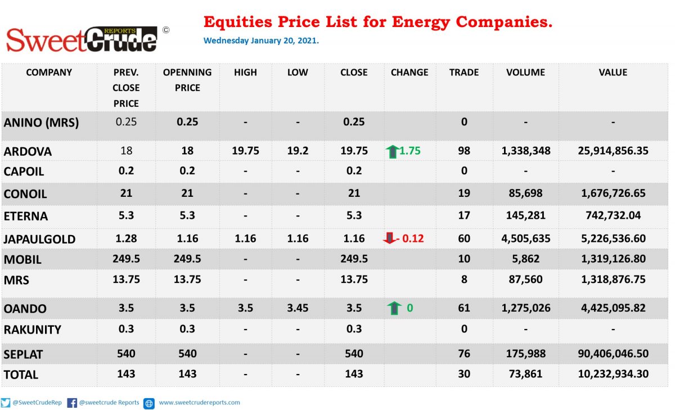This screenshot has height=410, width=675.
Task: Click JAPAULGOLD red down arrow icon
Action: (388, 238)
